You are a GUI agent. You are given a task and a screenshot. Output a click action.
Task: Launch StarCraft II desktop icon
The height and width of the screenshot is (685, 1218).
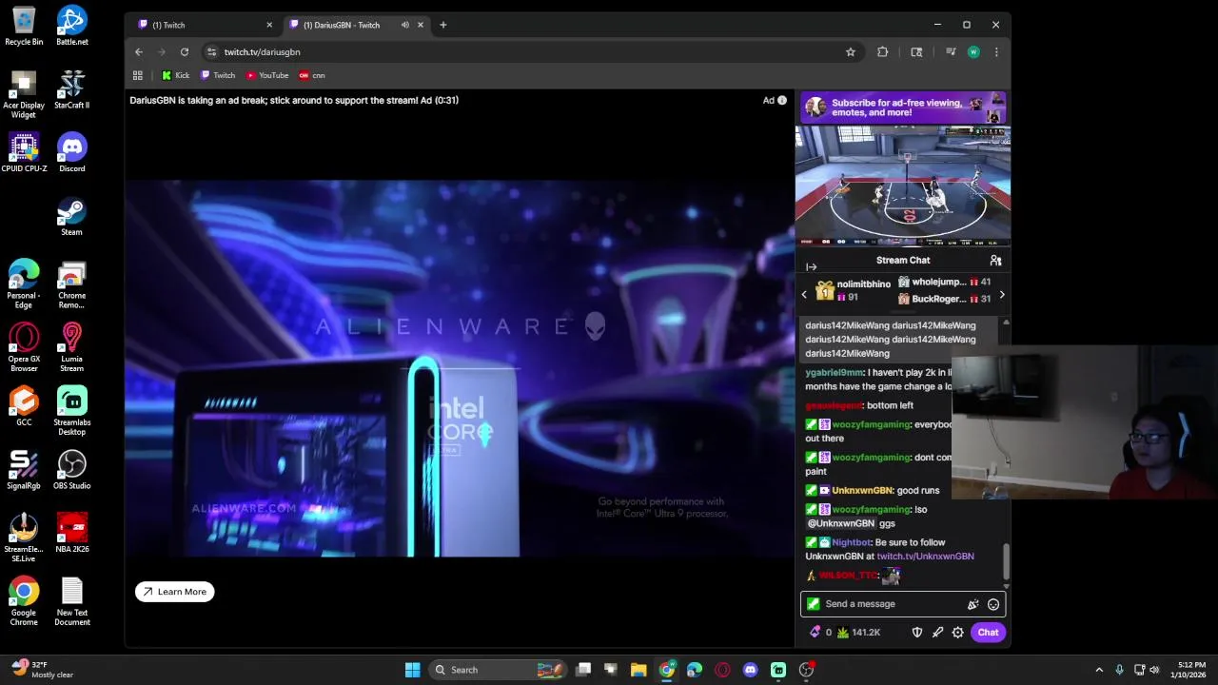click(x=71, y=89)
